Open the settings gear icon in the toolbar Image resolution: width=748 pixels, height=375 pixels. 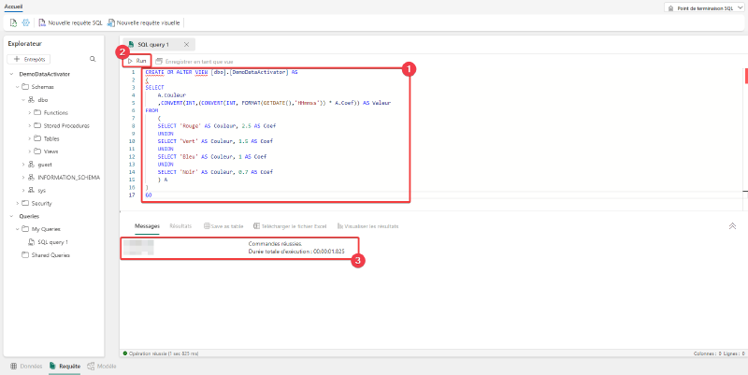click(26, 22)
